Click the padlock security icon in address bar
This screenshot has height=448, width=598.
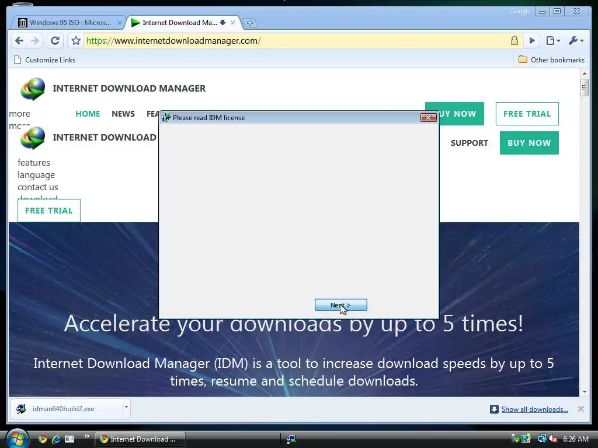pyautogui.click(x=514, y=41)
